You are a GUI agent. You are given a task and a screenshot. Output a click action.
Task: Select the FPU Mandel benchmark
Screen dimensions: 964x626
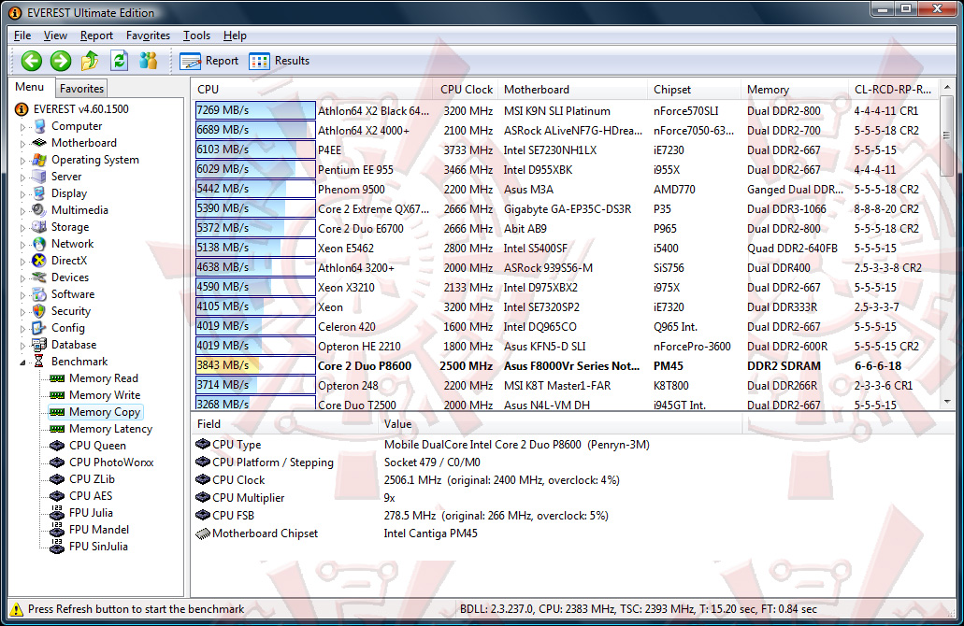point(99,530)
